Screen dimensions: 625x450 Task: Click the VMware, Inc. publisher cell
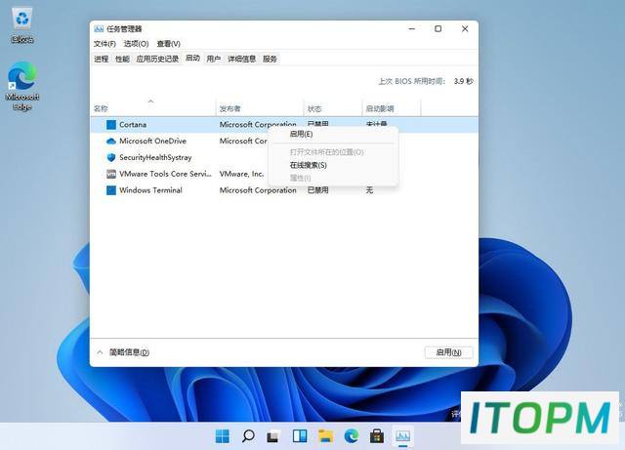tap(241, 174)
